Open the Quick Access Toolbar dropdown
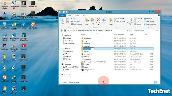This screenshot has width=172, height=96. coord(69,12)
